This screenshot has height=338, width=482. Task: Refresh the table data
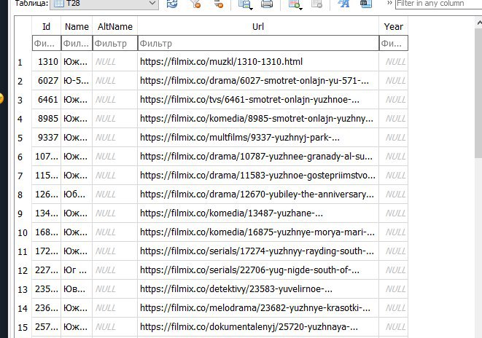(172, 4)
